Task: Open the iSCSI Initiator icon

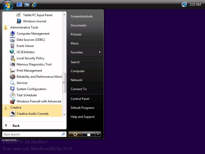Action: (x=12, y=52)
